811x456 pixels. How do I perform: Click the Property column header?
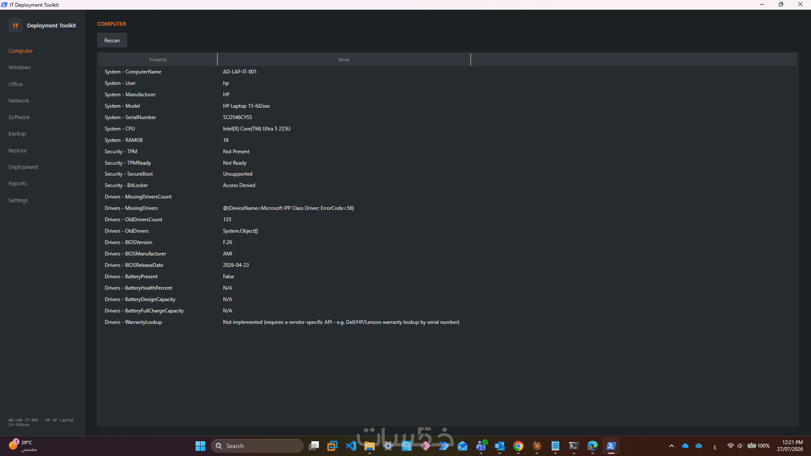click(158, 60)
